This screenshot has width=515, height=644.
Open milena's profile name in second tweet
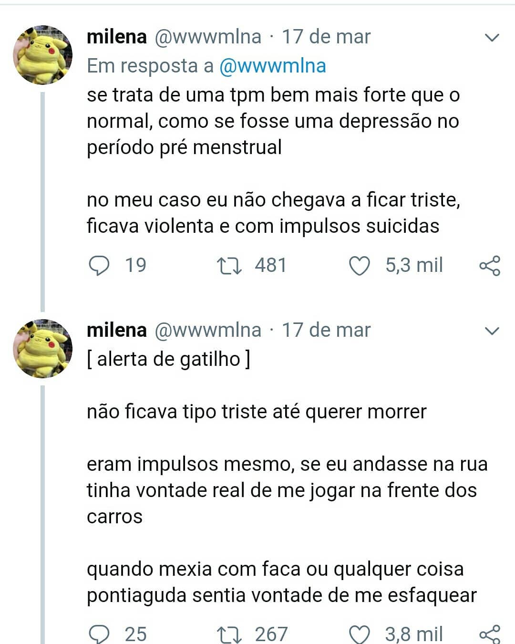[116, 330]
